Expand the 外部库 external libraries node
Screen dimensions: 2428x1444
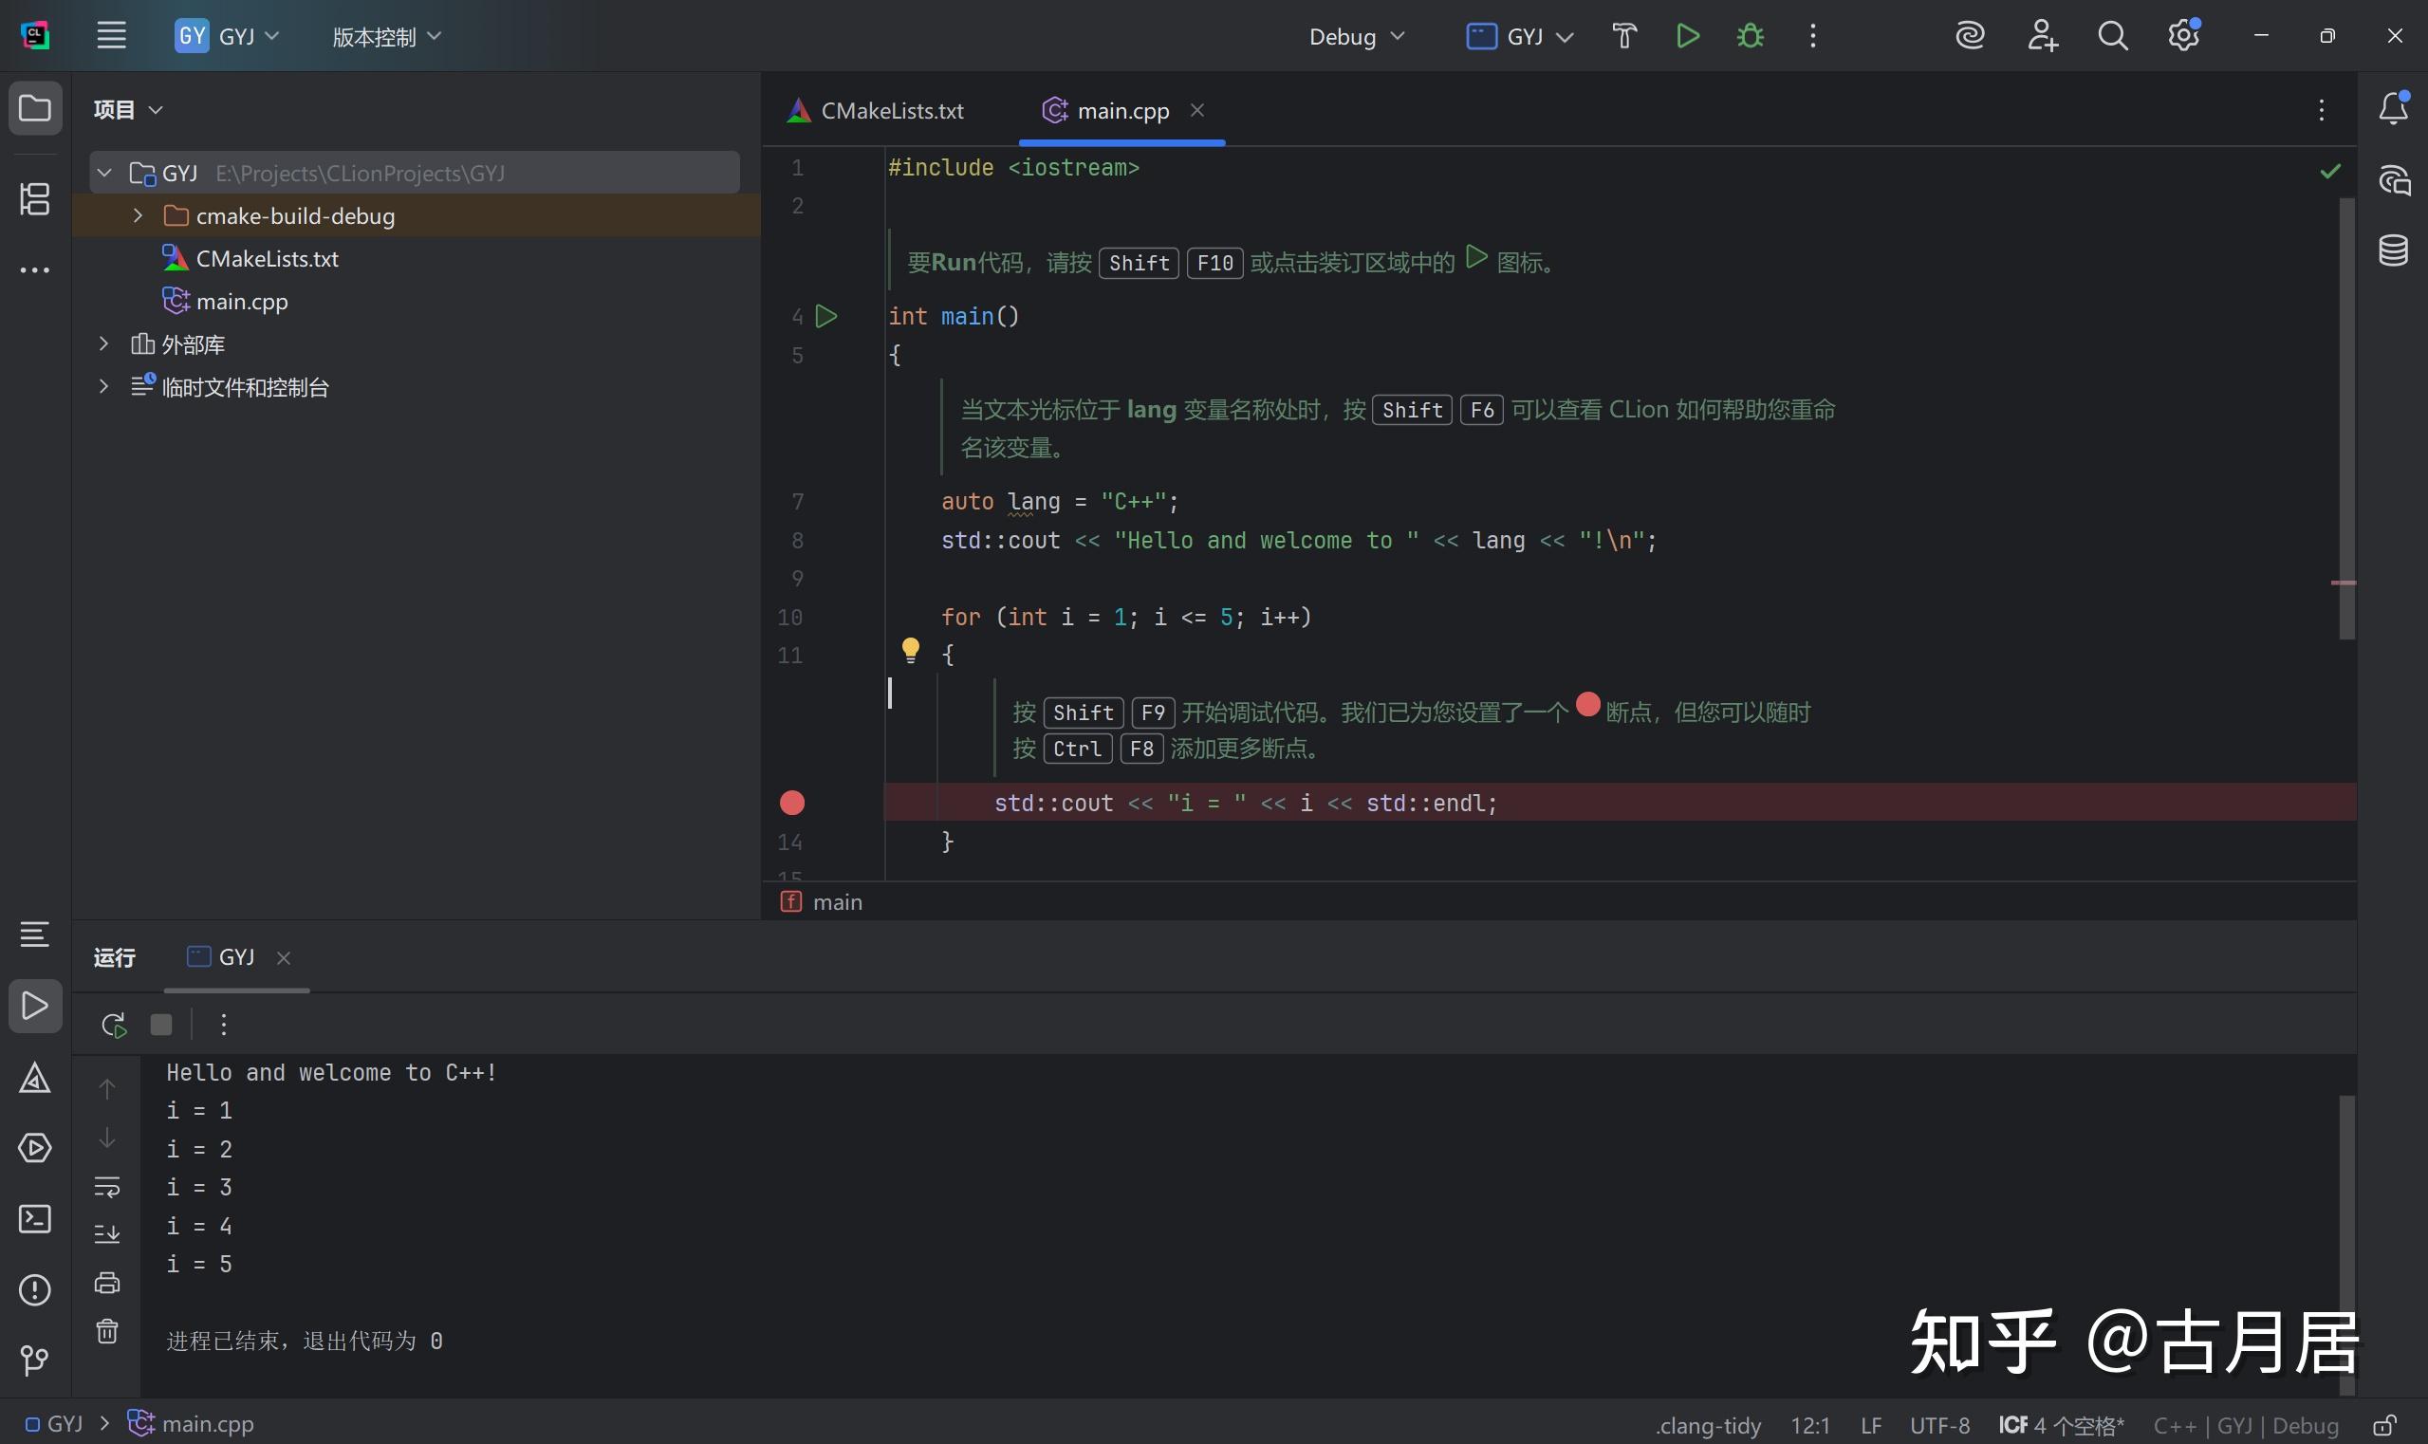tap(103, 343)
